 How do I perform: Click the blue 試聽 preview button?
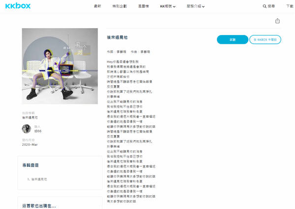[233, 39]
